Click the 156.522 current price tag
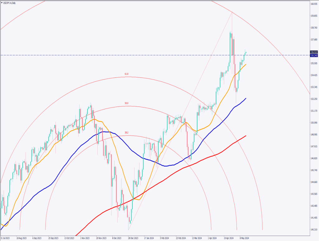Screen dimensions: 319x241 314,52
